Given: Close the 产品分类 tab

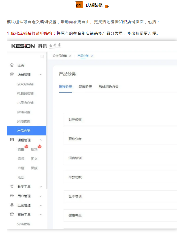Looking at the screenshot, I should 92,56.
